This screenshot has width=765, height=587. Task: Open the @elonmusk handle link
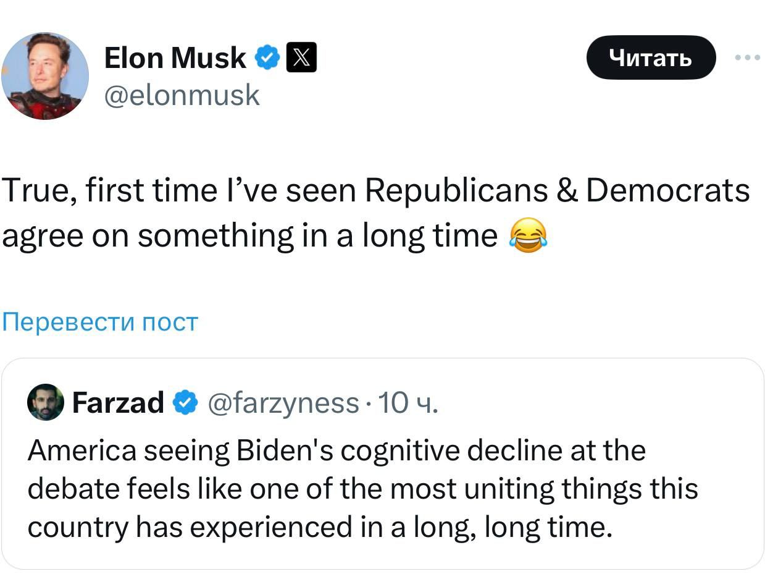[x=182, y=95]
